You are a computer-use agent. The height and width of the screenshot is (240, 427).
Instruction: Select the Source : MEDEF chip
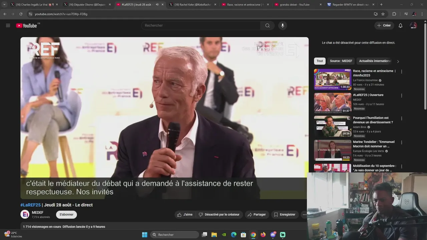click(341, 61)
